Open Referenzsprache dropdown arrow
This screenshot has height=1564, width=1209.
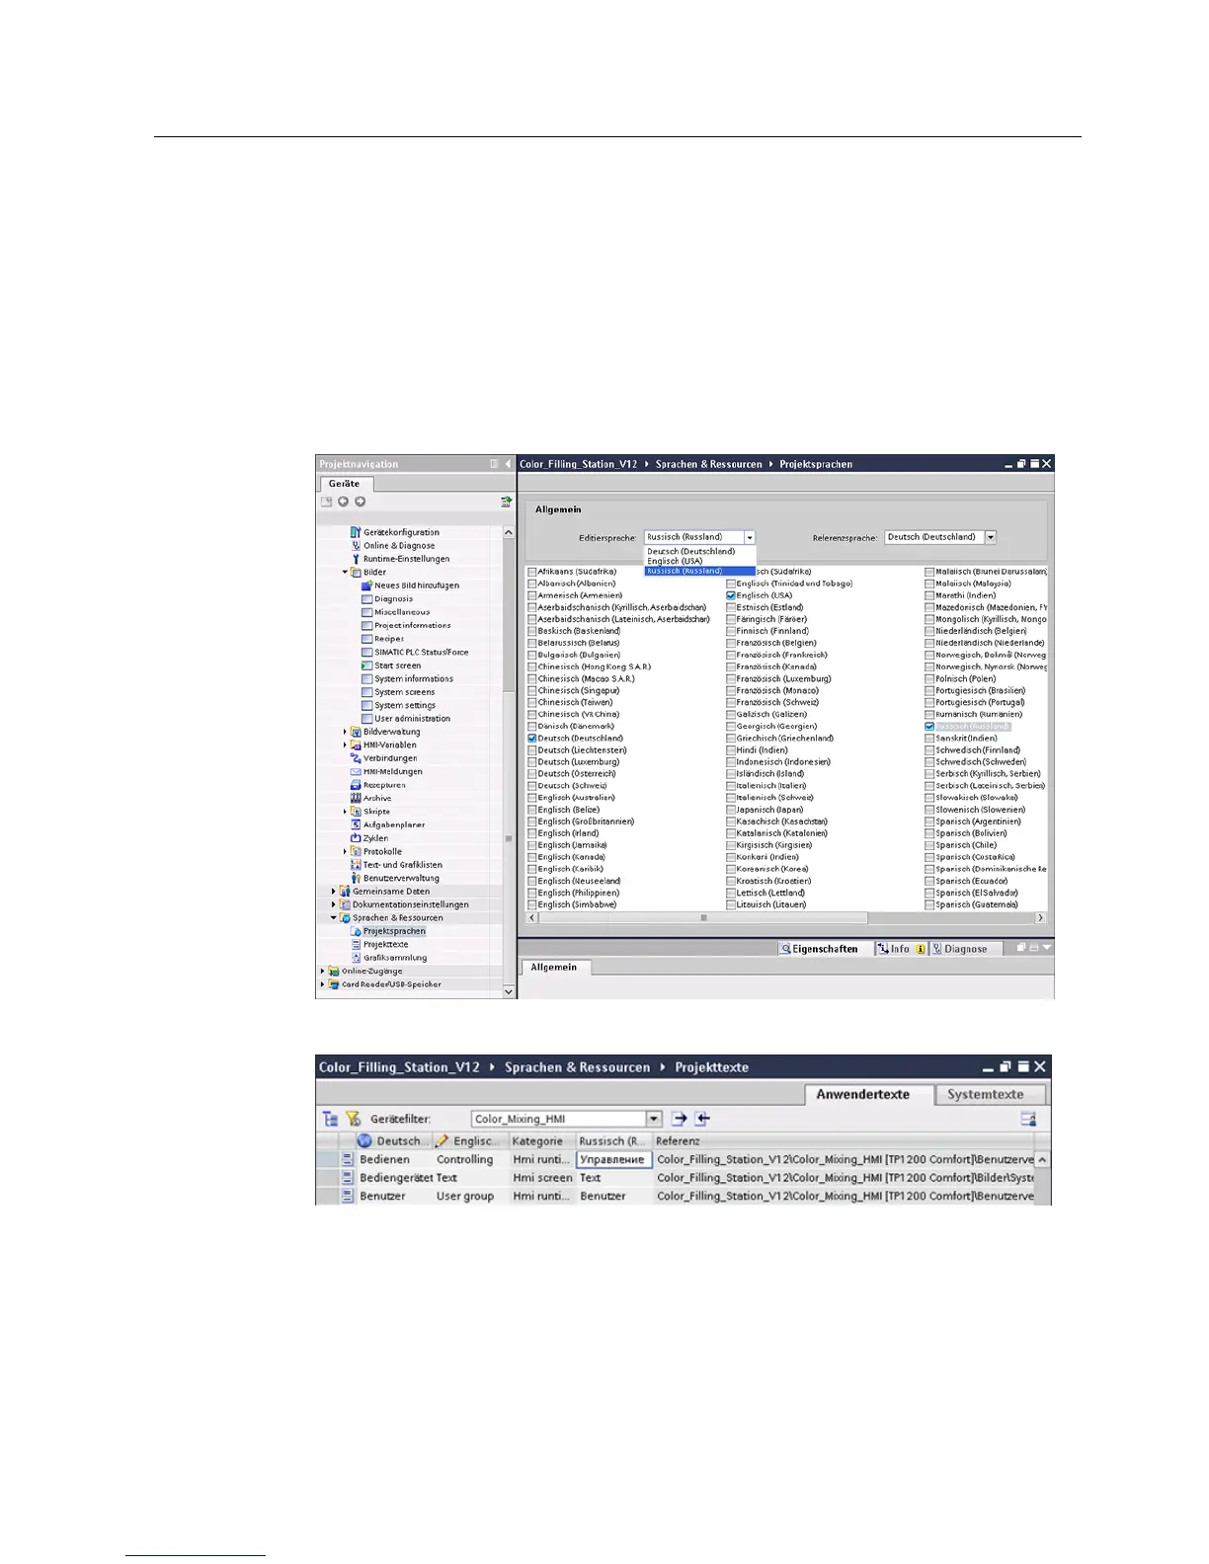[991, 537]
